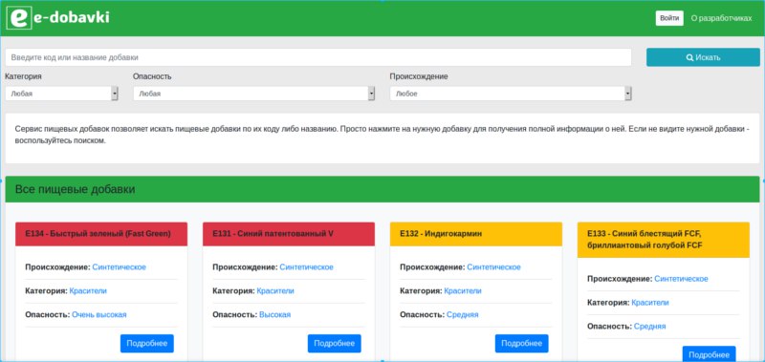Click the Средняя danger link in E133 card
This screenshot has width=765, height=362.
(x=650, y=327)
